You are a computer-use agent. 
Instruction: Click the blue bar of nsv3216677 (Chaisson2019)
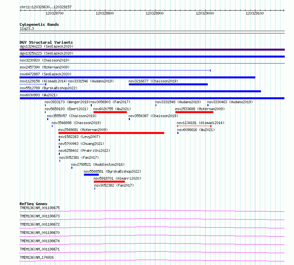(x=168, y=84)
